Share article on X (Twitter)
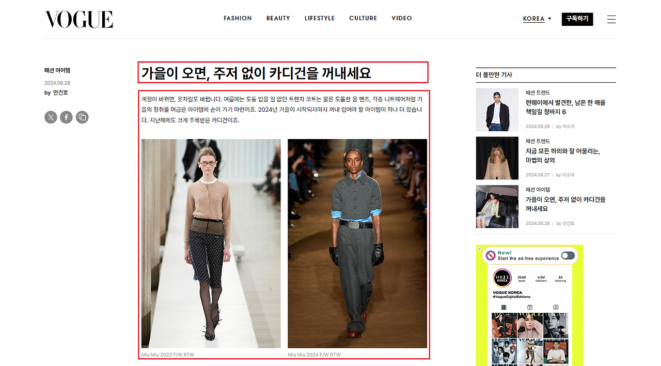The width and height of the screenshot is (661, 366). (x=51, y=117)
